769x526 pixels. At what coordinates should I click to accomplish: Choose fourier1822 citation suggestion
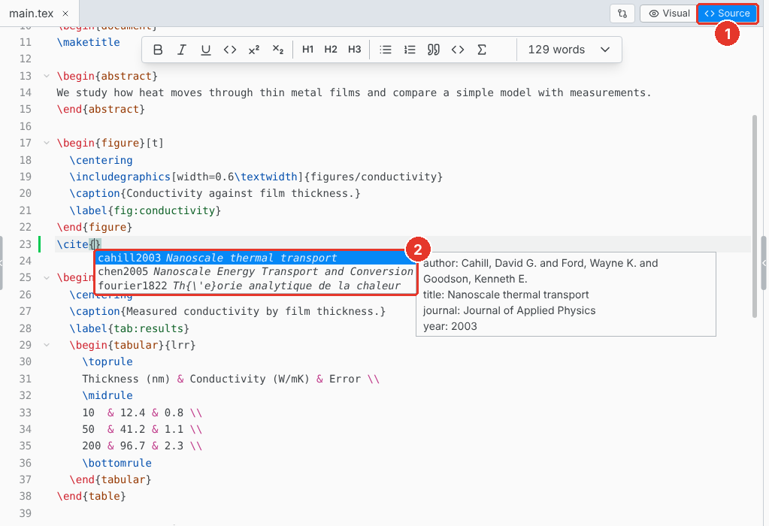pos(255,286)
